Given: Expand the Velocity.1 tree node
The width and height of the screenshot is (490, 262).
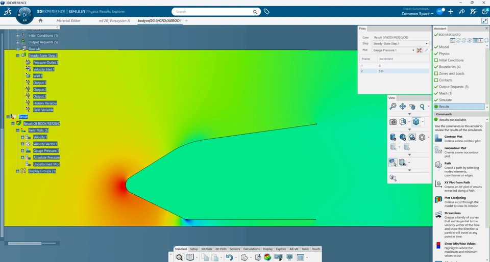Looking at the screenshot, I should point(22,137).
